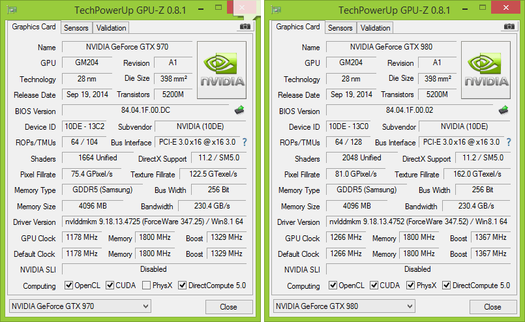
Task: Select Graphics Card tab in GTX 970 window
Action: coord(34,27)
